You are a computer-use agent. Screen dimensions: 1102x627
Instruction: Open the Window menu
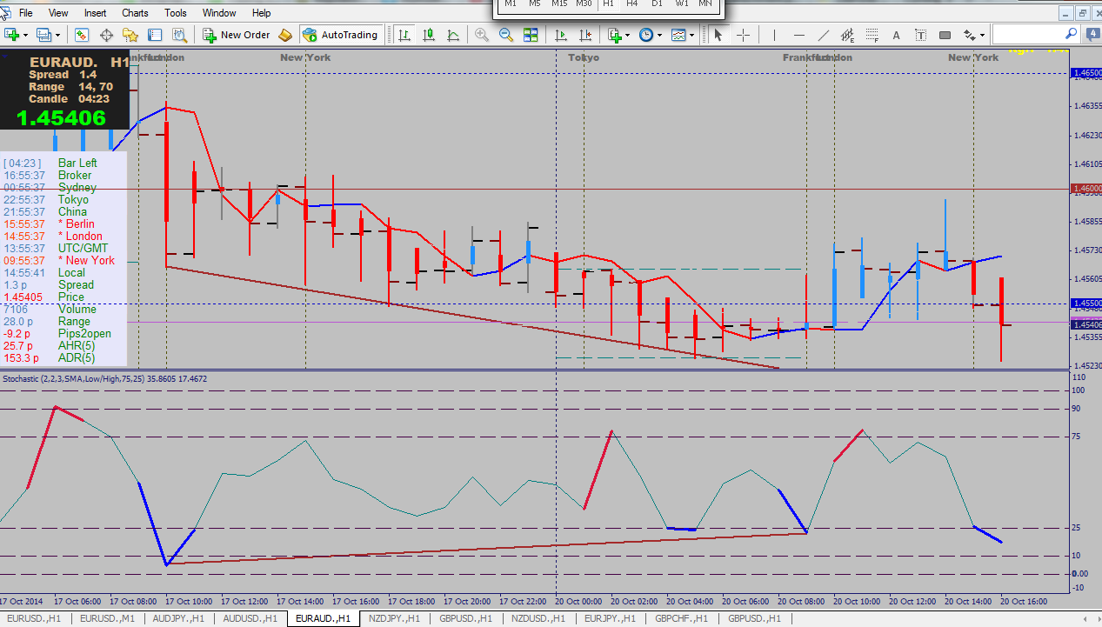(219, 13)
